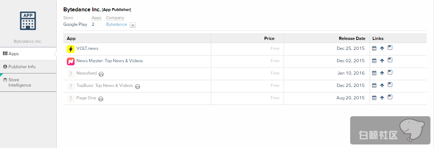Viewport: 434px width, 148px height.
Task: Click the up arrow icon for News Master
Action: pyautogui.click(x=382, y=61)
